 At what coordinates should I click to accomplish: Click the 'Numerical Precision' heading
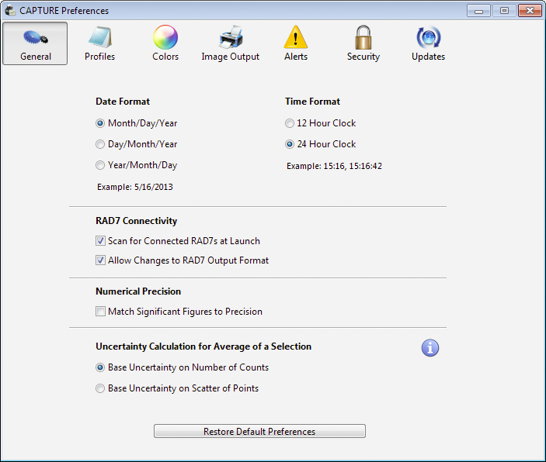point(138,291)
